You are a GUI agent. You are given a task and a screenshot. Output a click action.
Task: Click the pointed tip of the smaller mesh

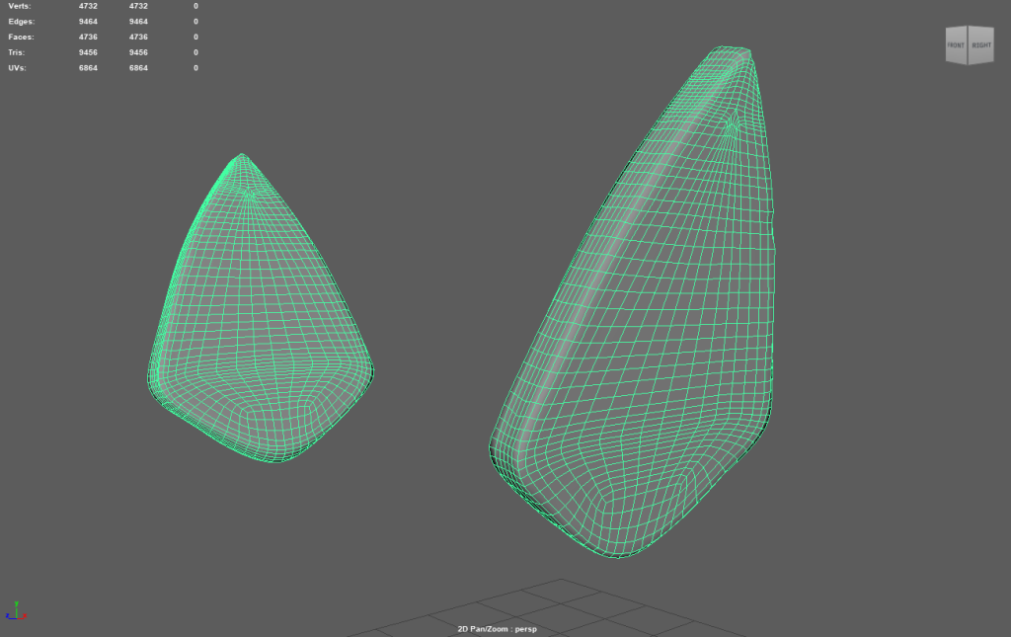(x=241, y=157)
